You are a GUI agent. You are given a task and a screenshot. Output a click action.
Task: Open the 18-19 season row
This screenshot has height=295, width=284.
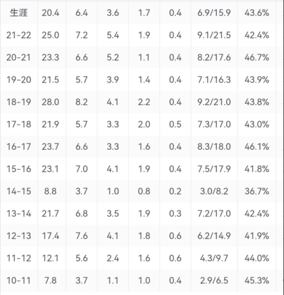coord(19,102)
